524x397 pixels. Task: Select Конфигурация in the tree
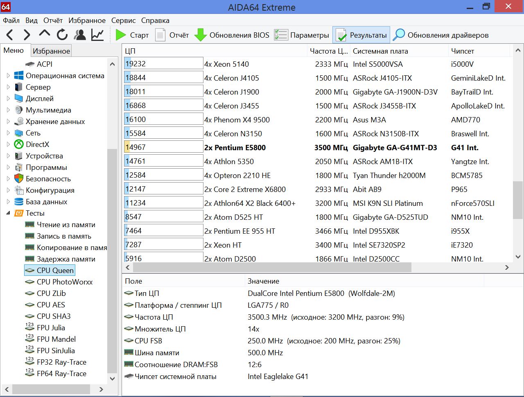tap(50, 190)
